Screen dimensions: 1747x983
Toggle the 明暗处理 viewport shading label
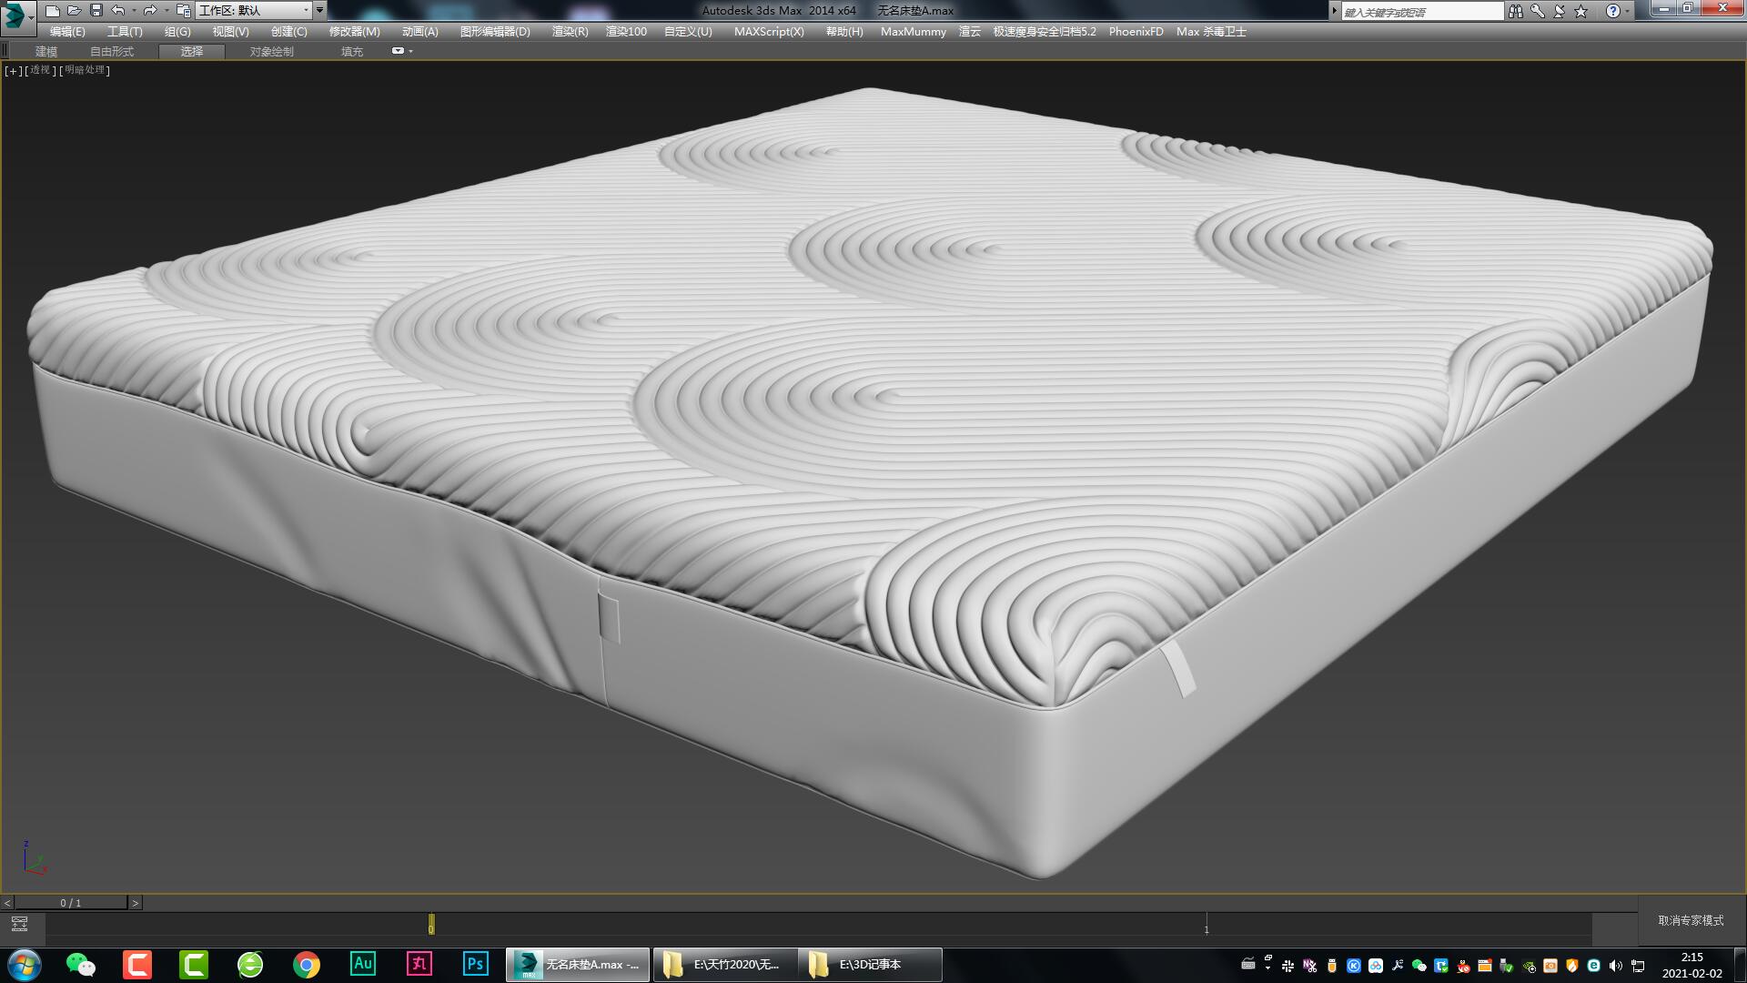[x=85, y=70]
